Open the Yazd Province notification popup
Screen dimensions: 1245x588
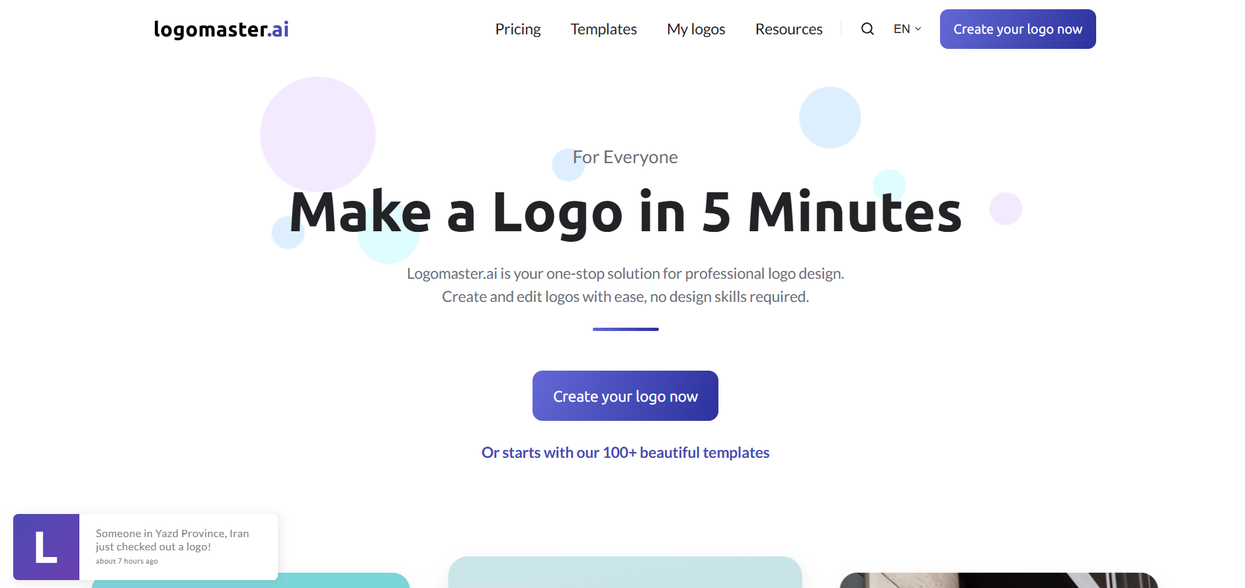tap(146, 547)
